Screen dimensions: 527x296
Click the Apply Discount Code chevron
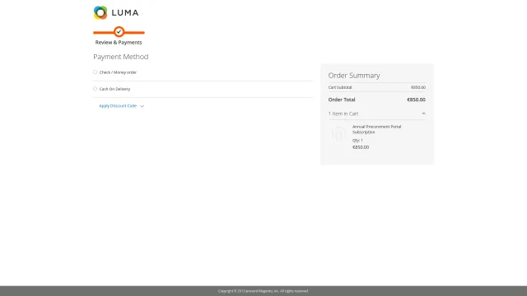[x=142, y=106]
